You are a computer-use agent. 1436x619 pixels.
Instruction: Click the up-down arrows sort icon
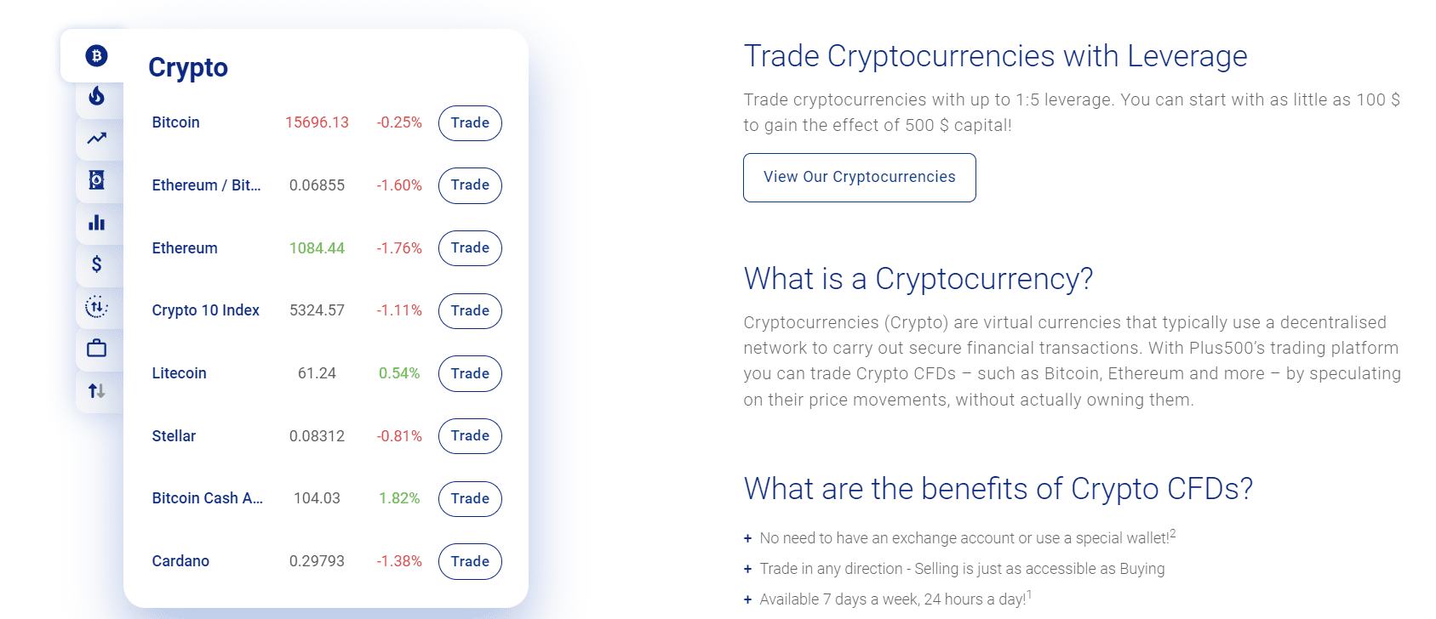click(x=96, y=391)
